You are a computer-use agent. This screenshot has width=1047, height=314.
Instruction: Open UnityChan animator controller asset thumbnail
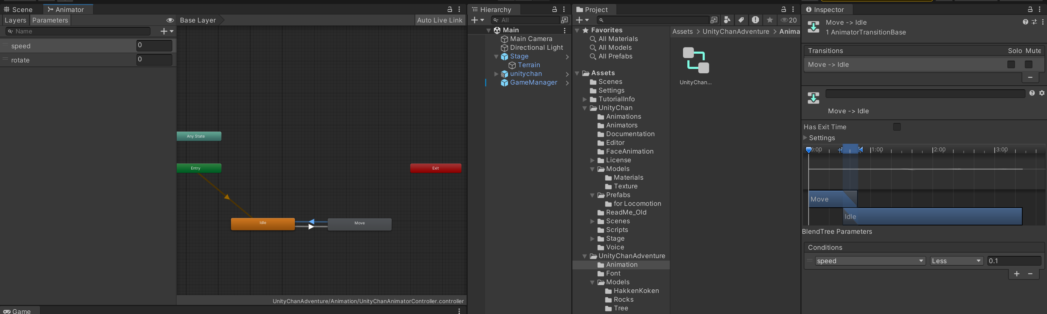pyautogui.click(x=695, y=61)
